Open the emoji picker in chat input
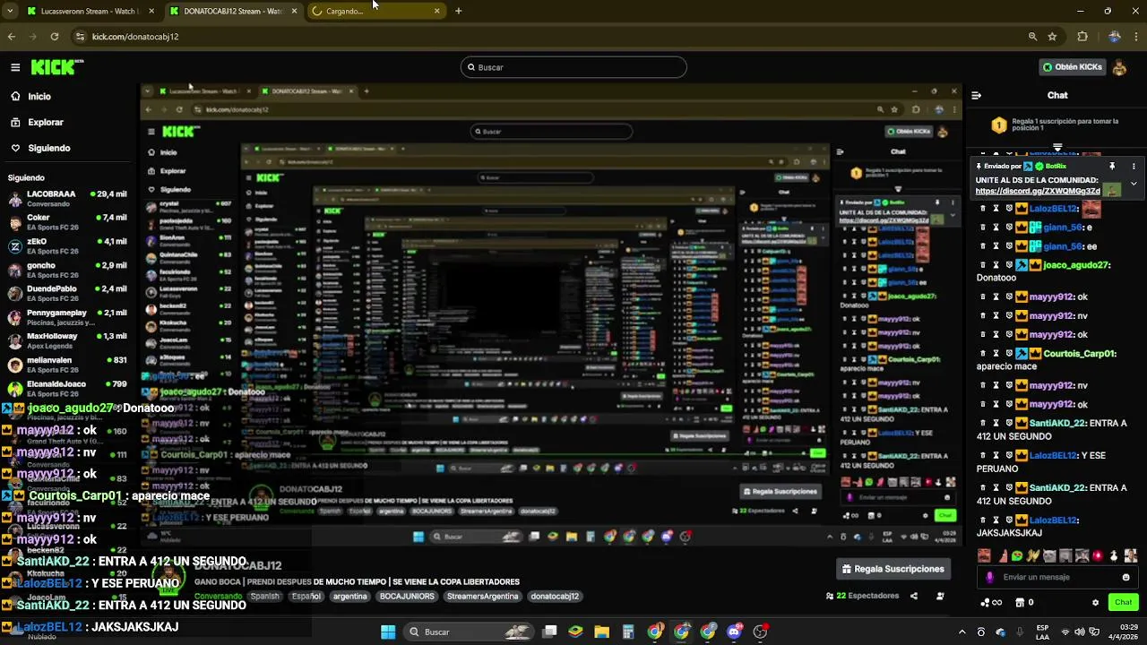 1126,577
